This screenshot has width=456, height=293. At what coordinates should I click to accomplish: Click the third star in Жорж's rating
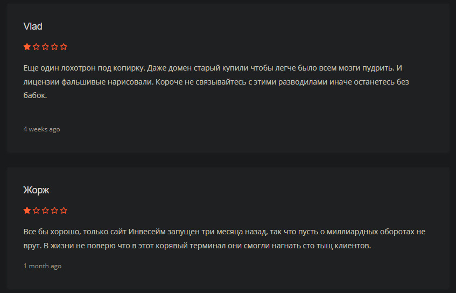tap(45, 211)
